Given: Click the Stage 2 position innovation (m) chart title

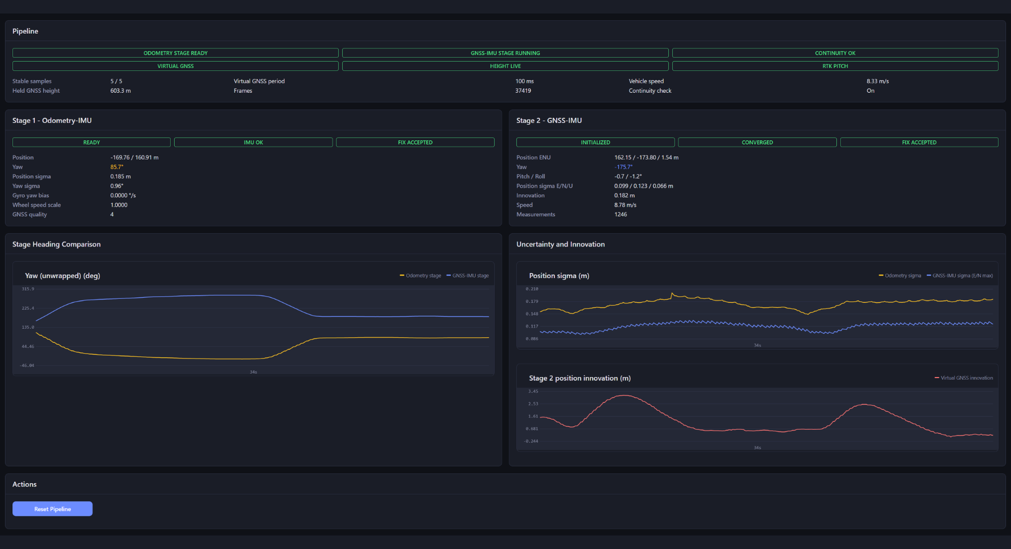Looking at the screenshot, I should (x=580, y=378).
